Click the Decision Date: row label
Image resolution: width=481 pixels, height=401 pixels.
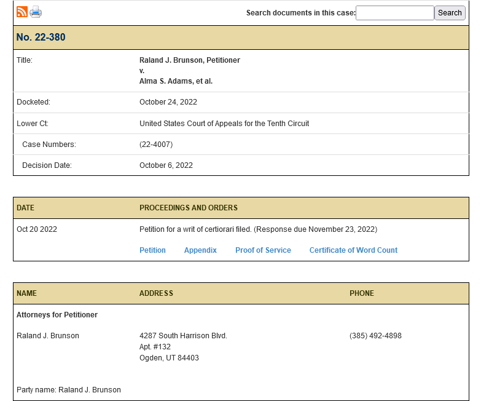pyautogui.click(x=47, y=165)
